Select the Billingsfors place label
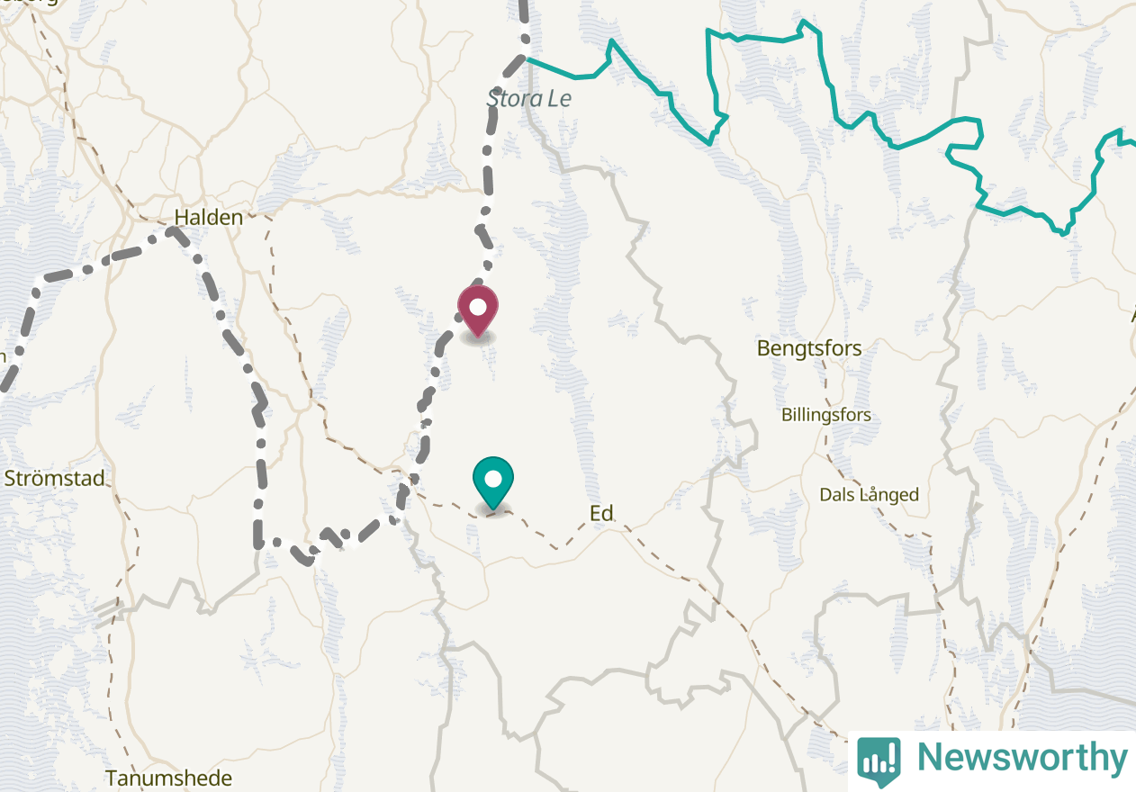The width and height of the screenshot is (1136, 792). [826, 415]
